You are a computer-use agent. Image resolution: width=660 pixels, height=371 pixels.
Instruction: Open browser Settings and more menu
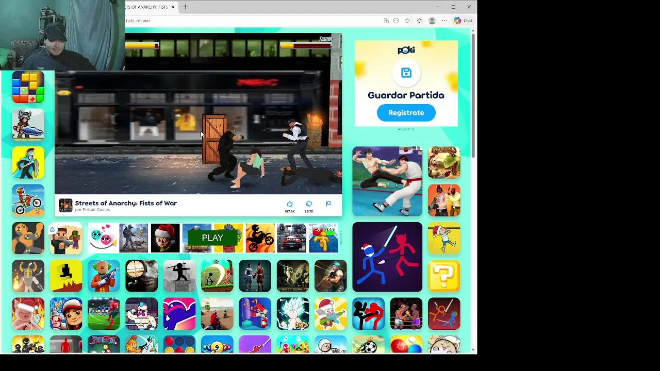point(444,21)
